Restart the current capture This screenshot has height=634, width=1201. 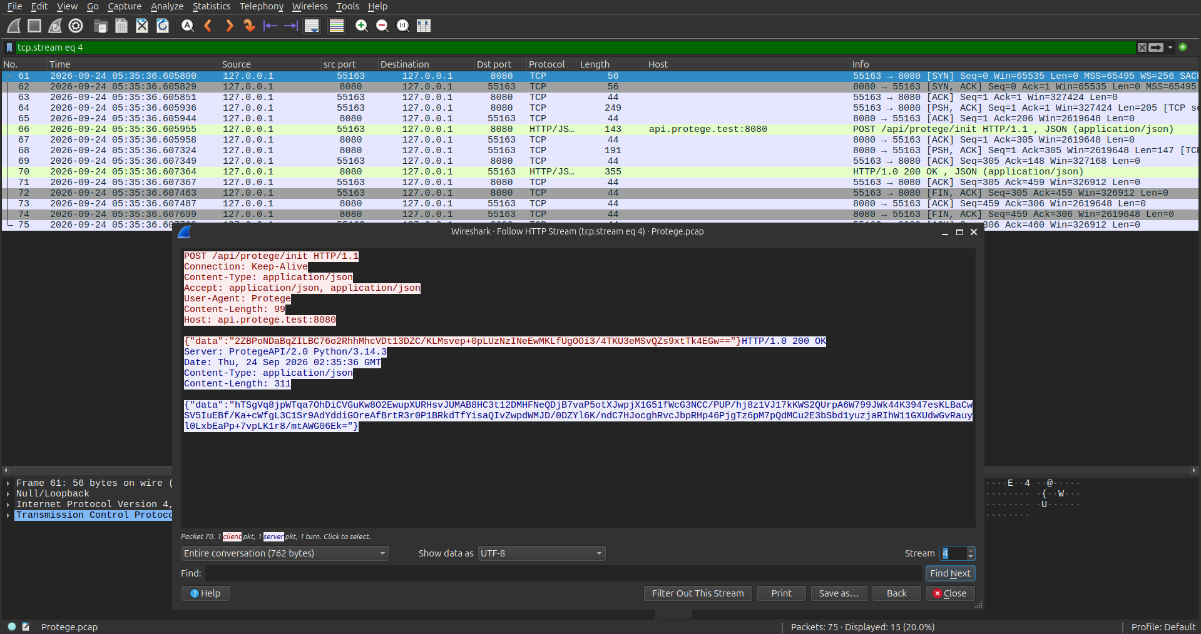pos(55,26)
